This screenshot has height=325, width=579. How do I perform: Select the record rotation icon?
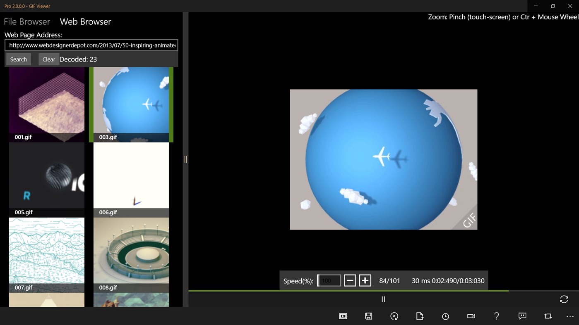[394, 316]
